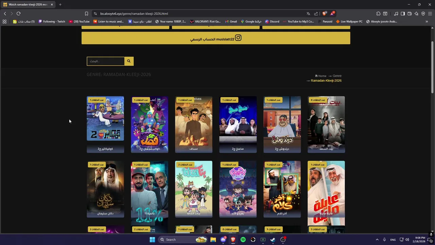Open the Panzoid bookmark
The height and width of the screenshot is (245, 435).
(x=325, y=21)
